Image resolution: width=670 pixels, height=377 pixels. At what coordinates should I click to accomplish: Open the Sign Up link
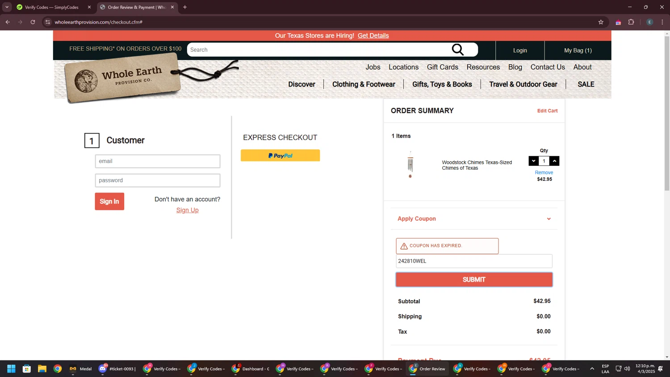pos(187,210)
